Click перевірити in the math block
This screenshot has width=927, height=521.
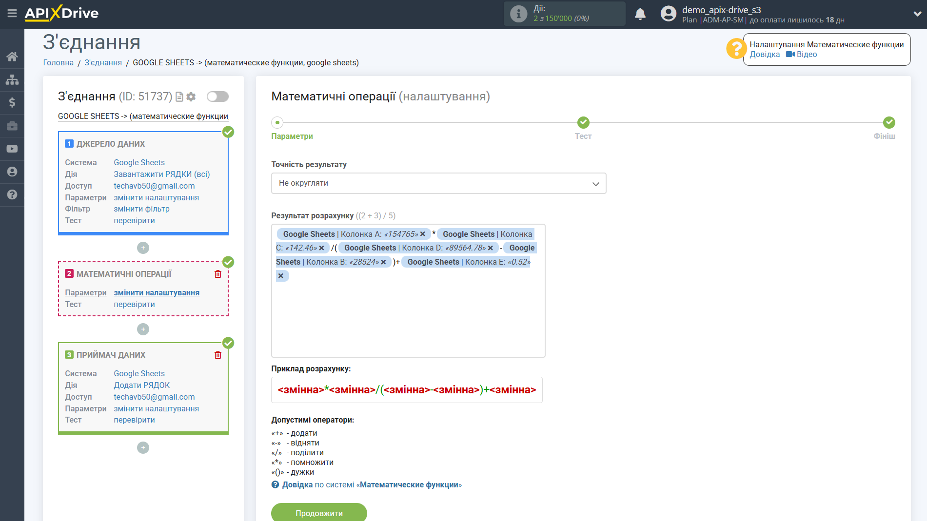pyautogui.click(x=135, y=304)
